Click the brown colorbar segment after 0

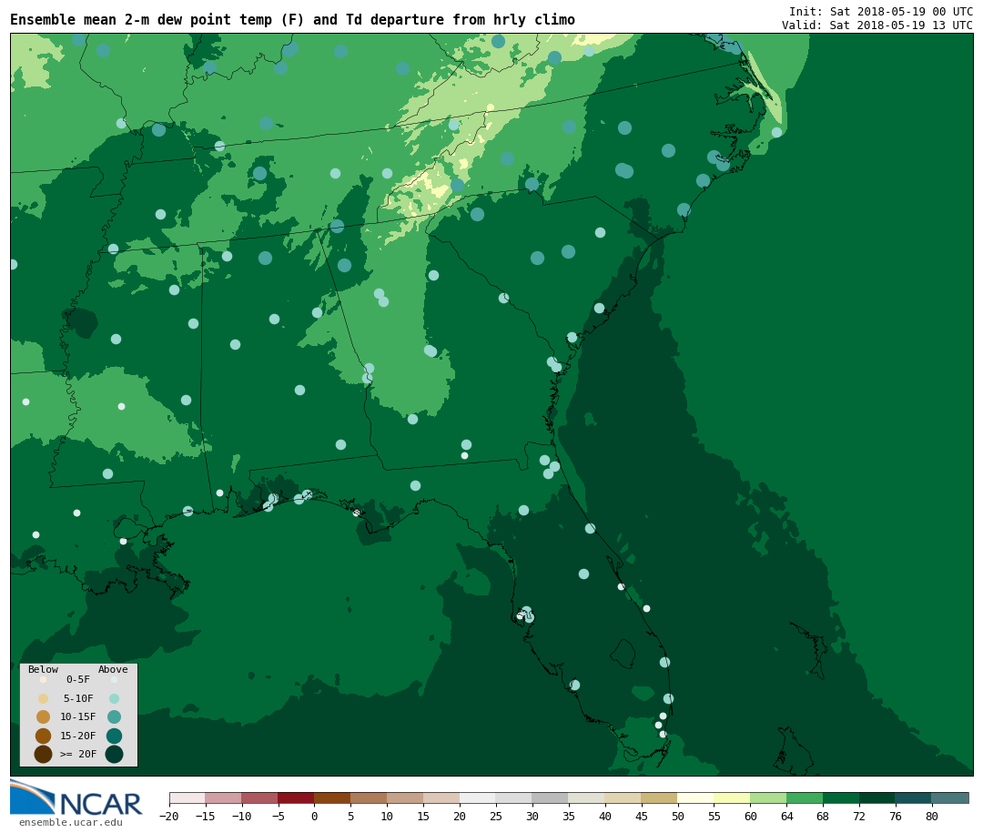[332, 797]
